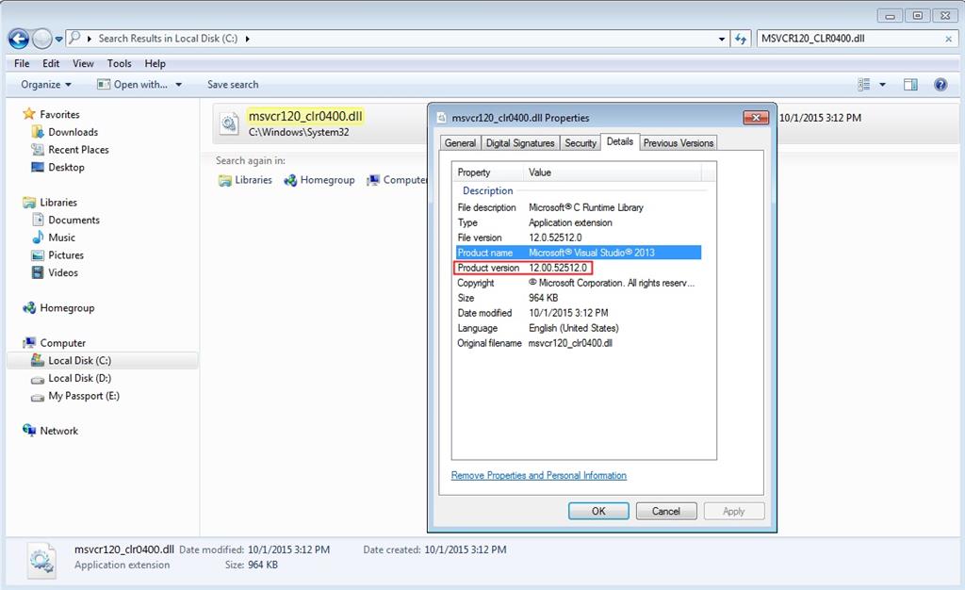Open the View menu
The height and width of the screenshot is (590, 965).
tap(83, 63)
